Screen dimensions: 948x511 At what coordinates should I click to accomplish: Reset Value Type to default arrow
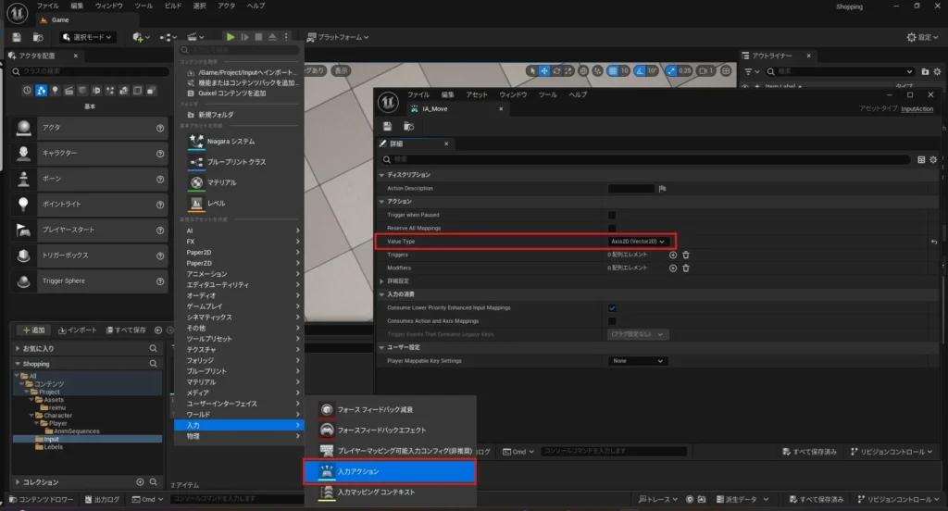pyautogui.click(x=934, y=242)
